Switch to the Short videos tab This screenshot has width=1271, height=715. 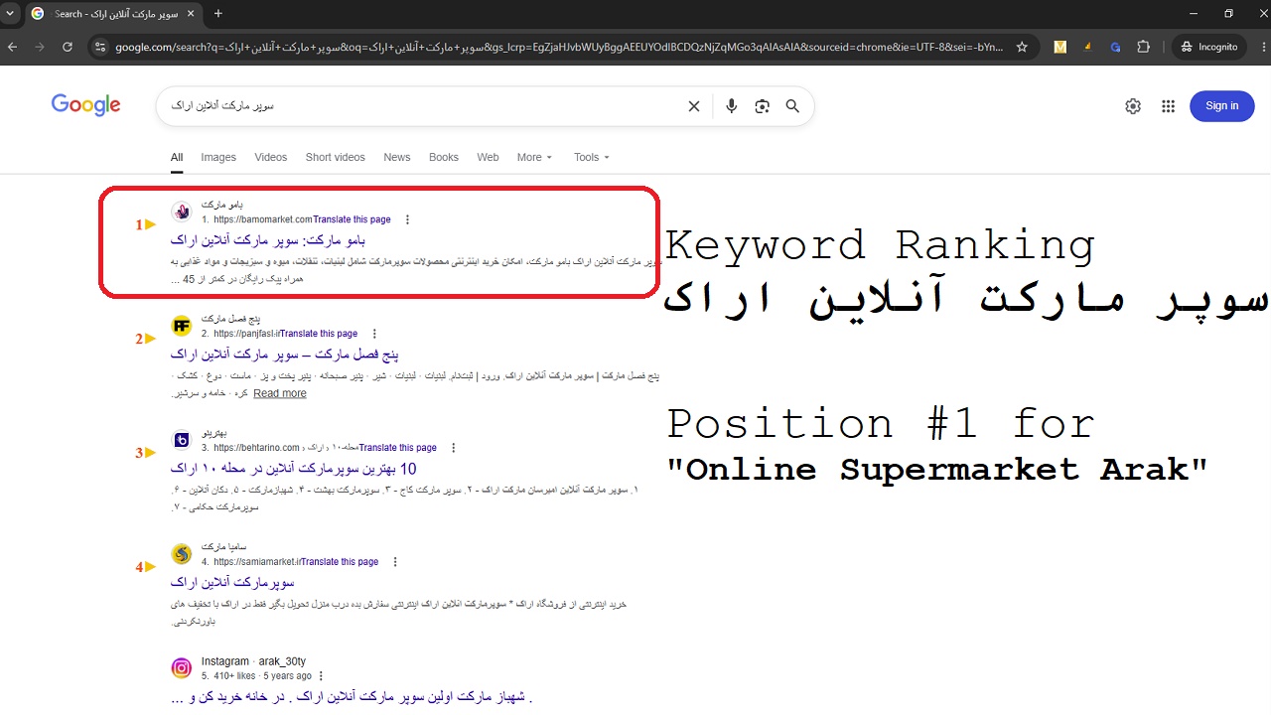[336, 157]
